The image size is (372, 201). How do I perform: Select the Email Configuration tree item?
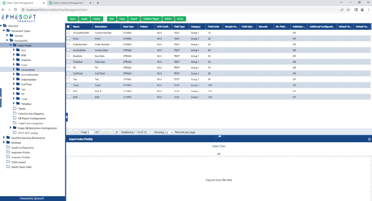click(23, 147)
